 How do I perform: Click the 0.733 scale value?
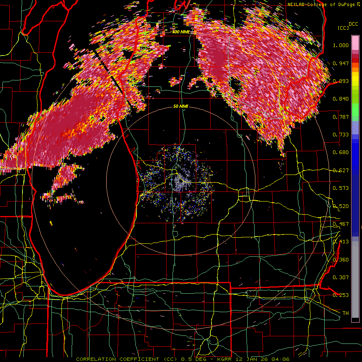tap(341, 135)
